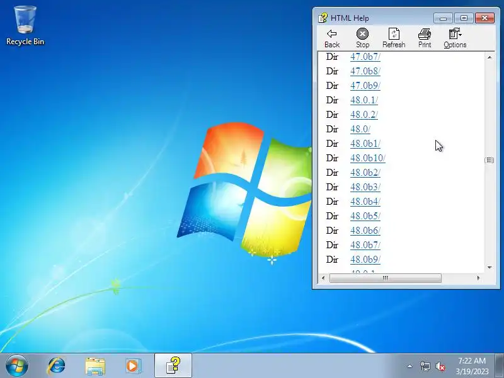The height and width of the screenshot is (378, 504).
Task: Click the 'Dir' text beside 47.0b7/
Action: click(332, 57)
